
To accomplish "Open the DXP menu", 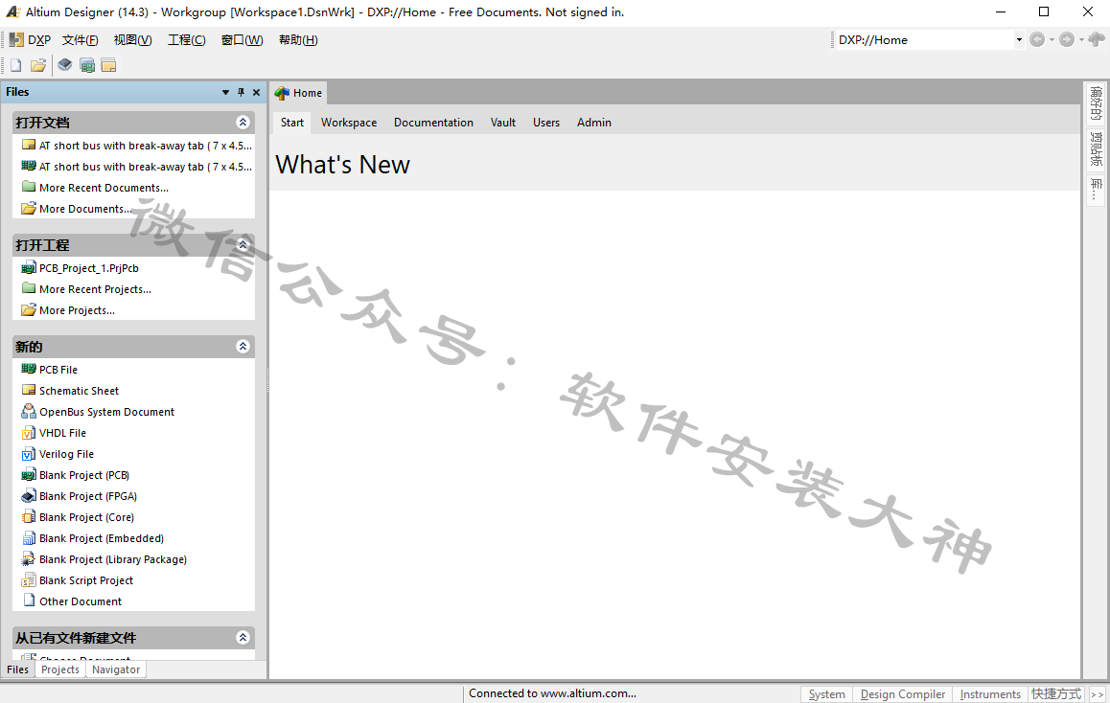I will (31, 40).
